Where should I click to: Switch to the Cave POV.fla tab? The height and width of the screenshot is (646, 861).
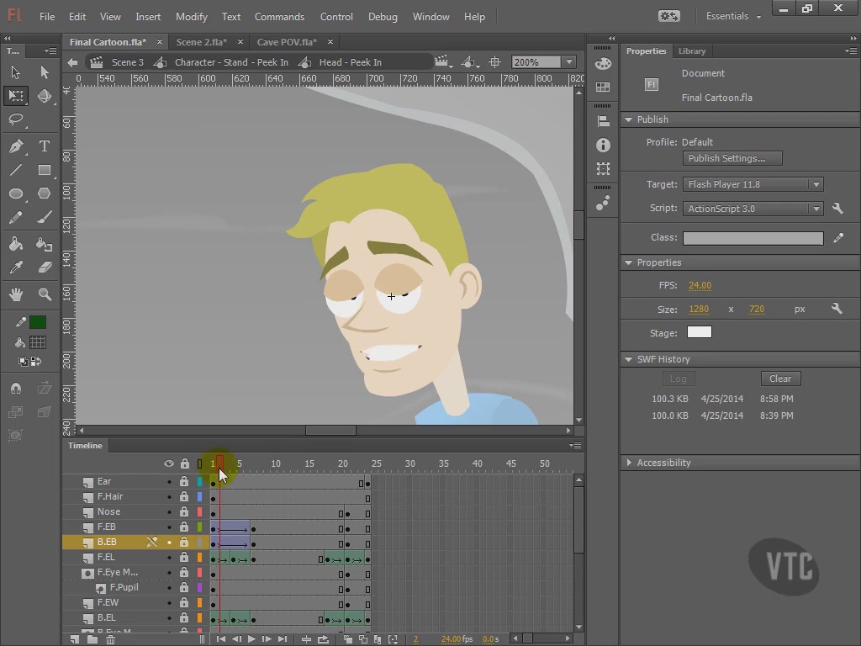[x=287, y=42]
